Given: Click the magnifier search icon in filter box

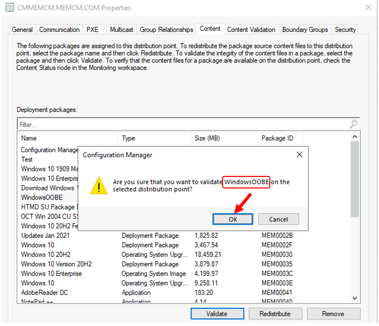Looking at the screenshot, I should point(354,124).
